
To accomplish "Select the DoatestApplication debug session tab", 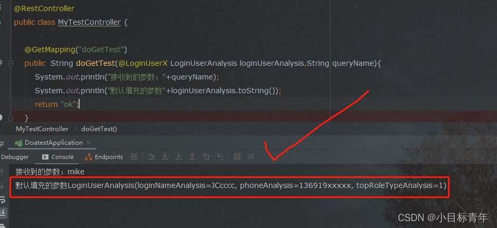I will (53, 143).
